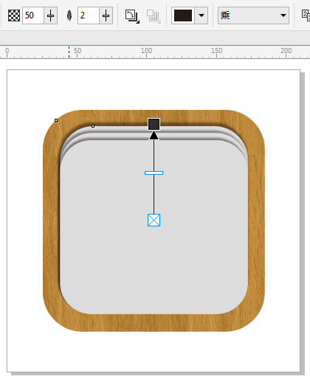This screenshot has height=382, width=310.
Task: Click the shadow opacity checkerboard icon
Action: [14, 15]
